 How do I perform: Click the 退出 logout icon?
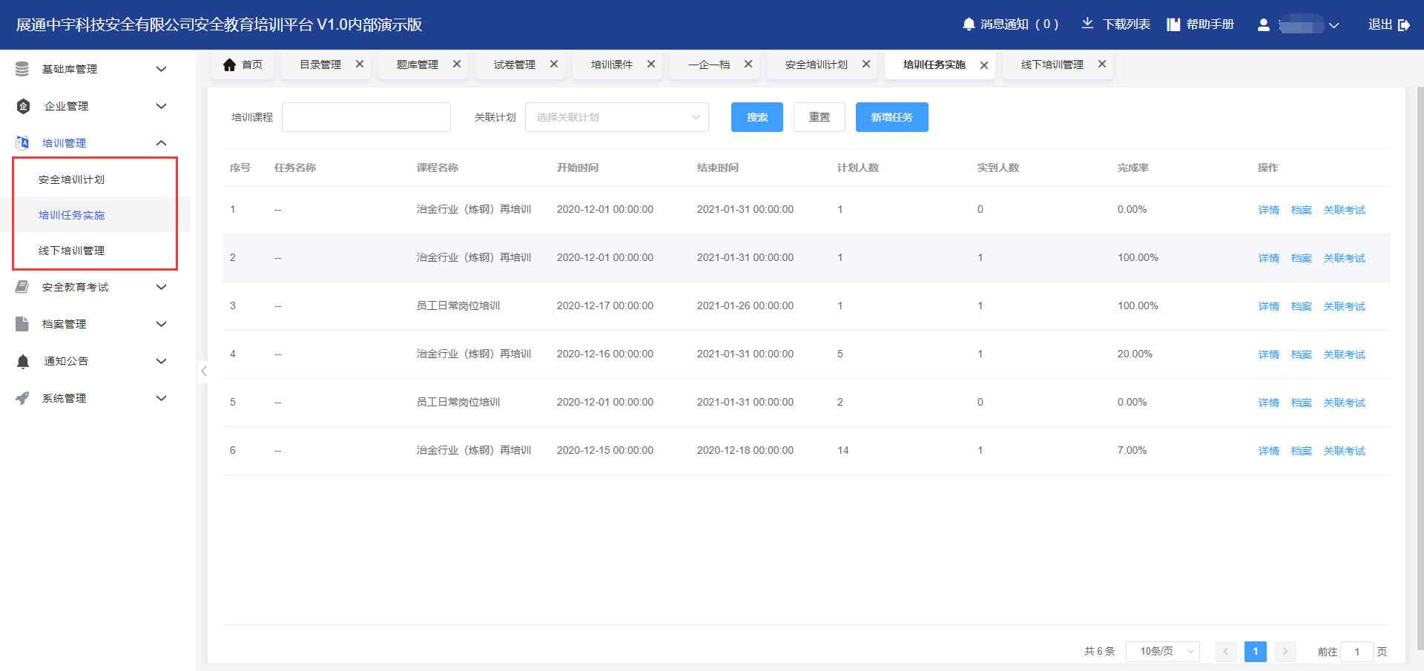[x=1404, y=25]
